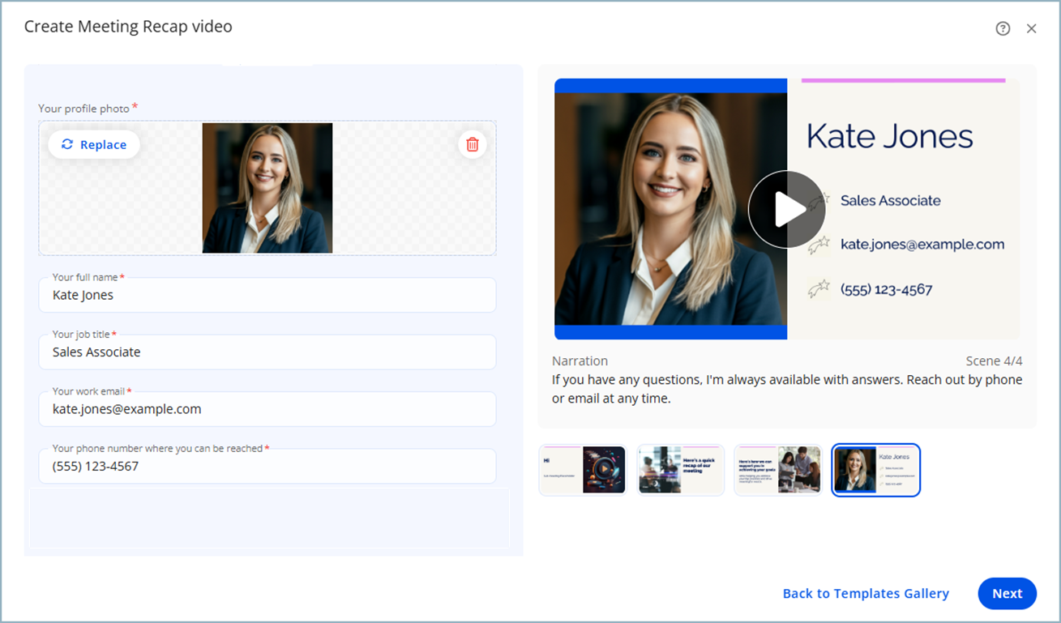
Task: Click the star icon beside preview email address
Action: (819, 245)
